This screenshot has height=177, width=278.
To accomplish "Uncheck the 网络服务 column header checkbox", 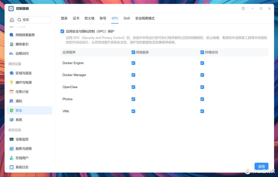I will point(133,52).
